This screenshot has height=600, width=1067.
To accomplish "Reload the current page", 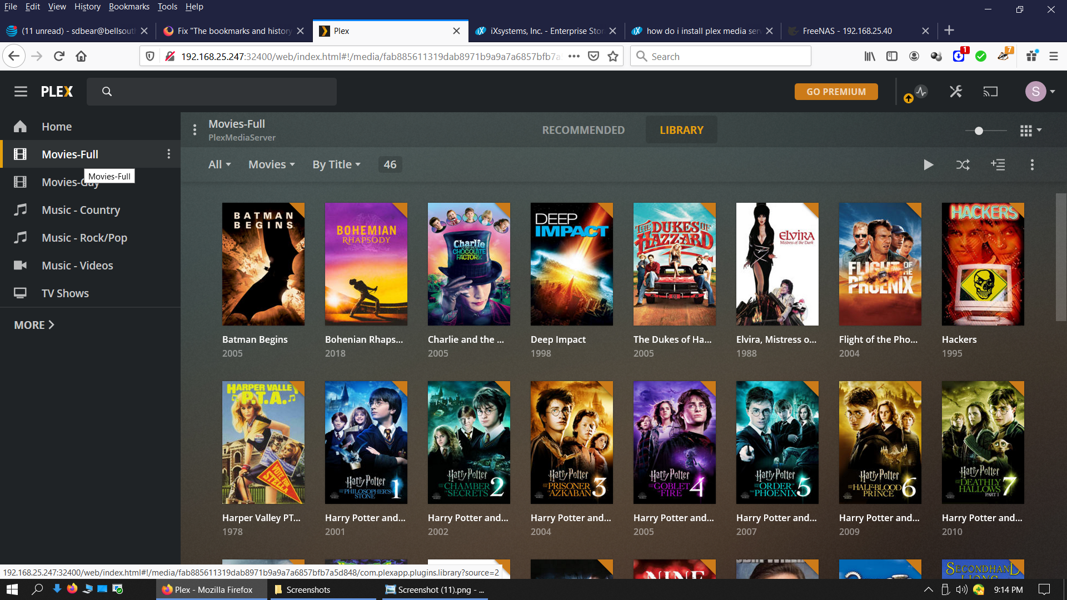I will point(59,56).
